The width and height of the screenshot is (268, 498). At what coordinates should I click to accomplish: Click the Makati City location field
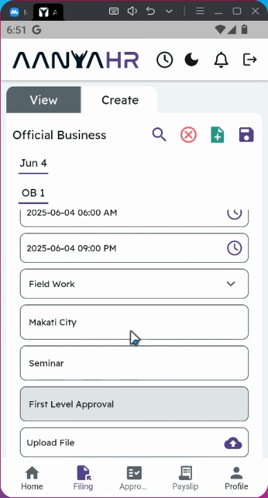point(134,322)
